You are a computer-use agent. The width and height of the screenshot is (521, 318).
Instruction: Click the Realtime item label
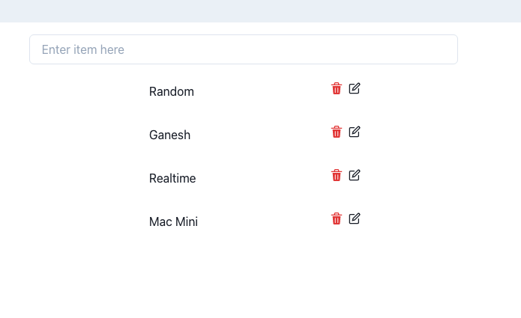[x=172, y=178]
